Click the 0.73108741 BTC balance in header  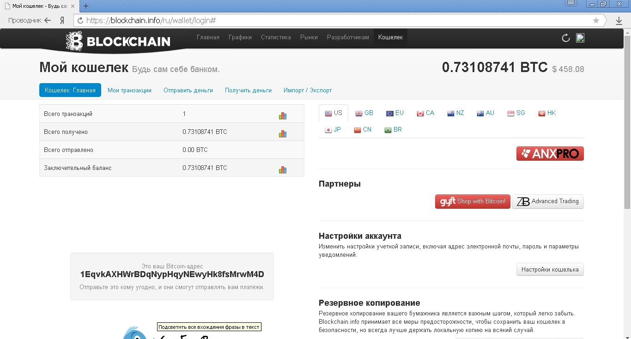point(495,67)
